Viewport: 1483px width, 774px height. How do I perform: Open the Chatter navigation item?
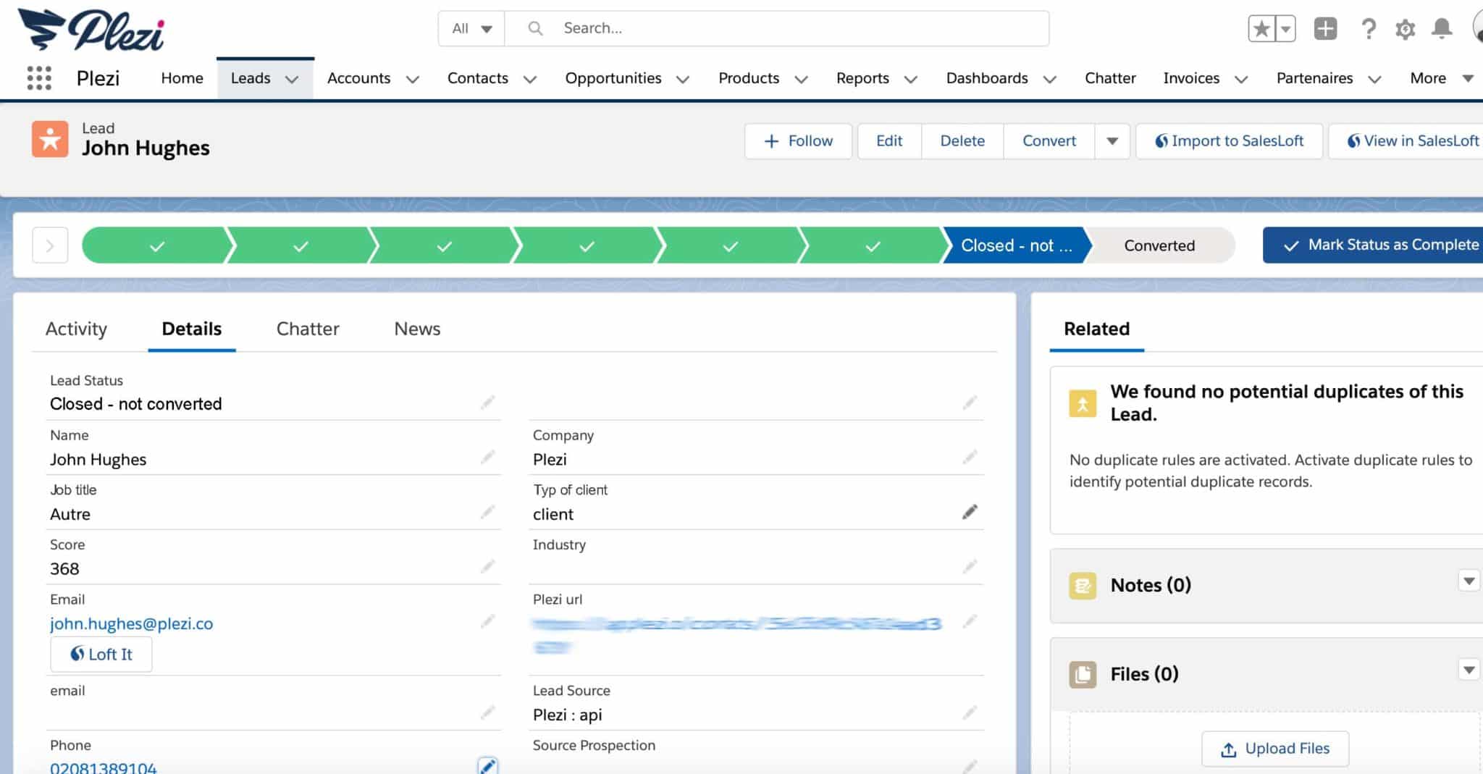coord(1110,78)
